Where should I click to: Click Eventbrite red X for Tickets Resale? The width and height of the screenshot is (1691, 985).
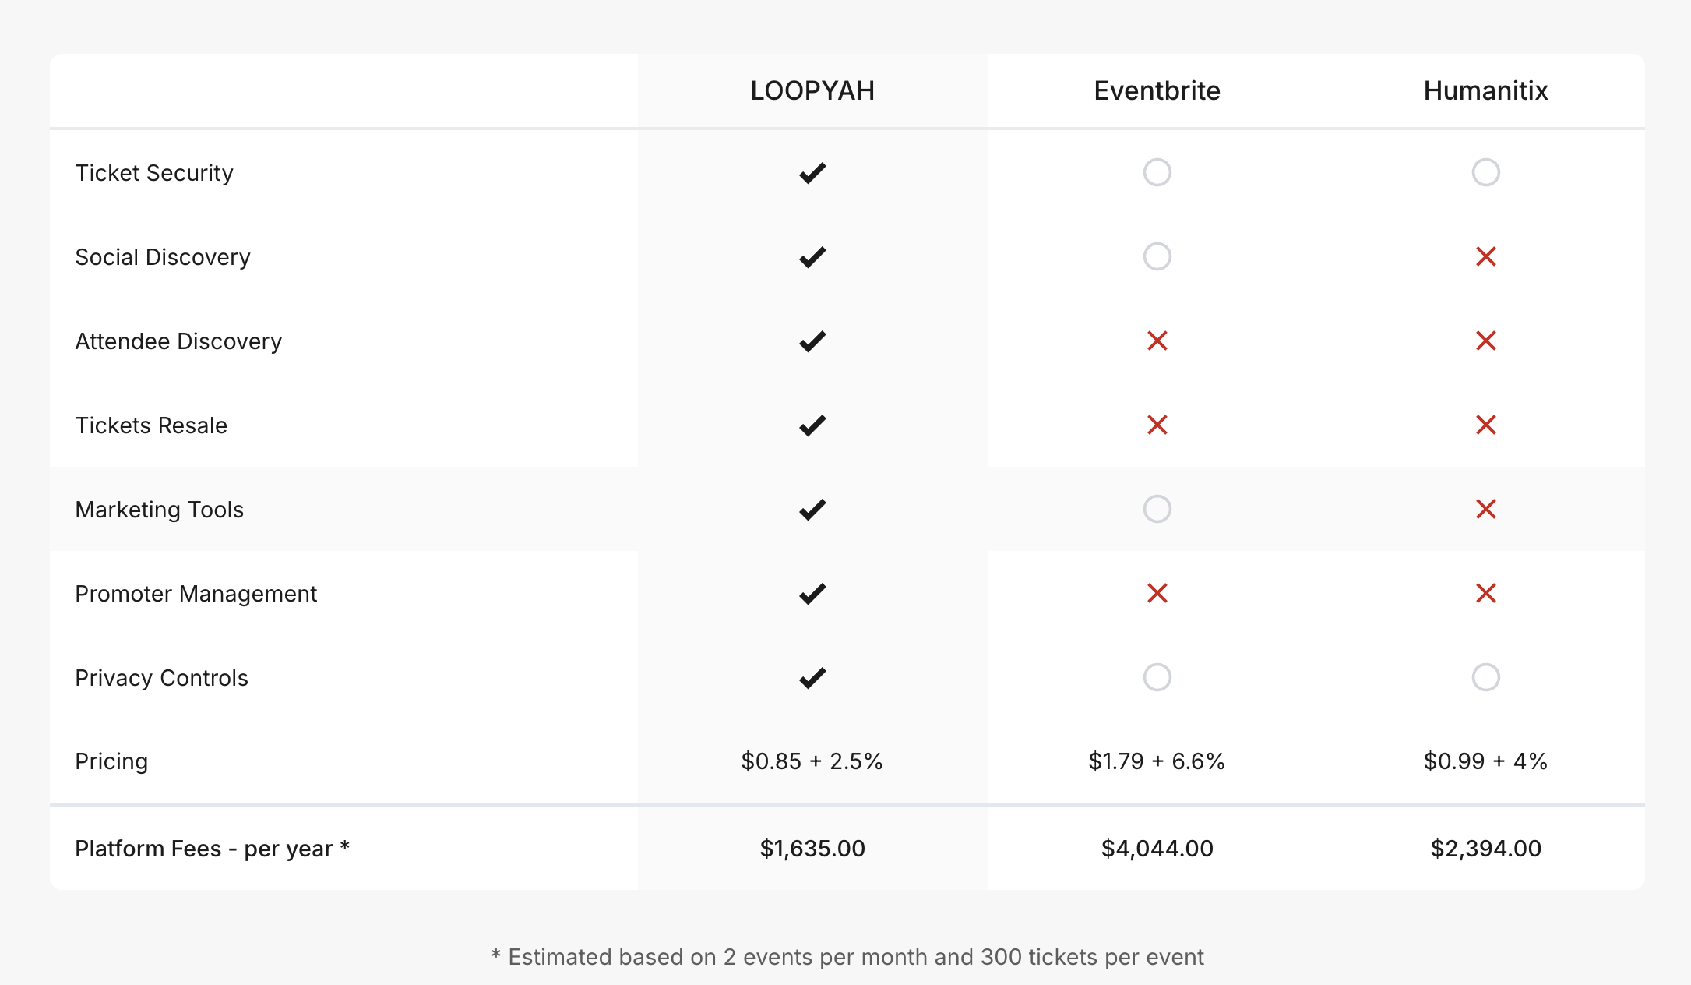point(1157,425)
